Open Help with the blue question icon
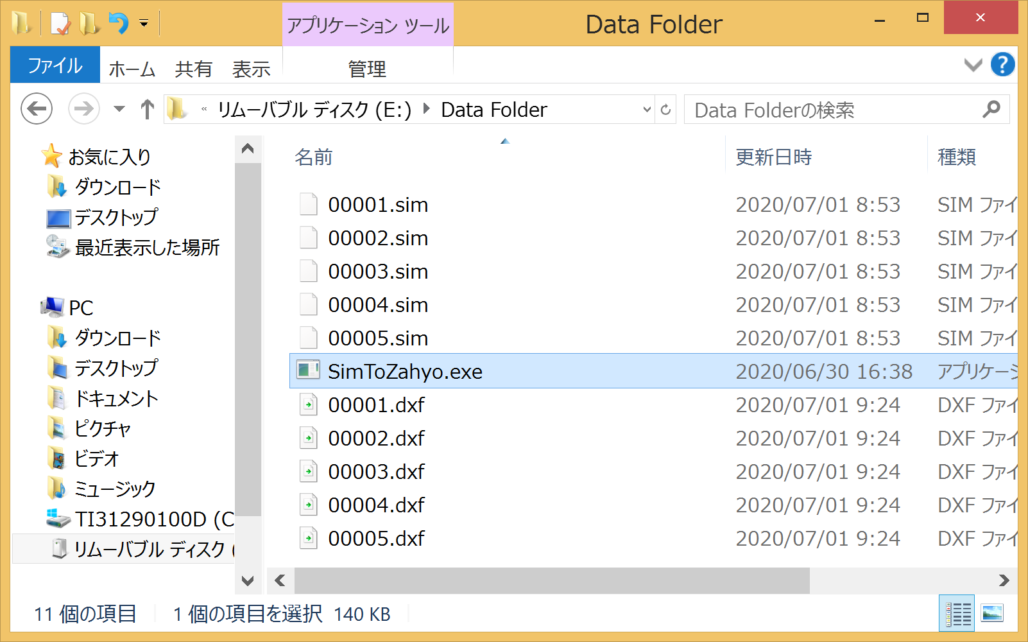The width and height of the screenshot is (1028, 642). 1002,64
